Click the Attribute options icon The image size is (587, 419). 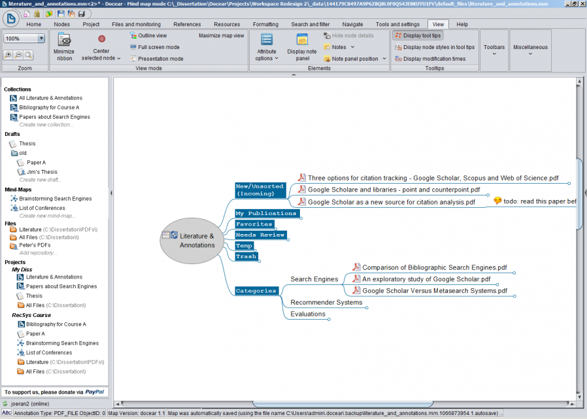click(x=267, y=40)
